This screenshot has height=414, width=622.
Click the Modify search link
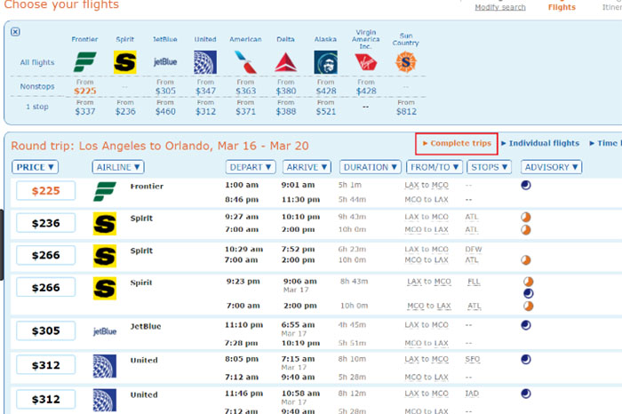click(x=499, y=7)
